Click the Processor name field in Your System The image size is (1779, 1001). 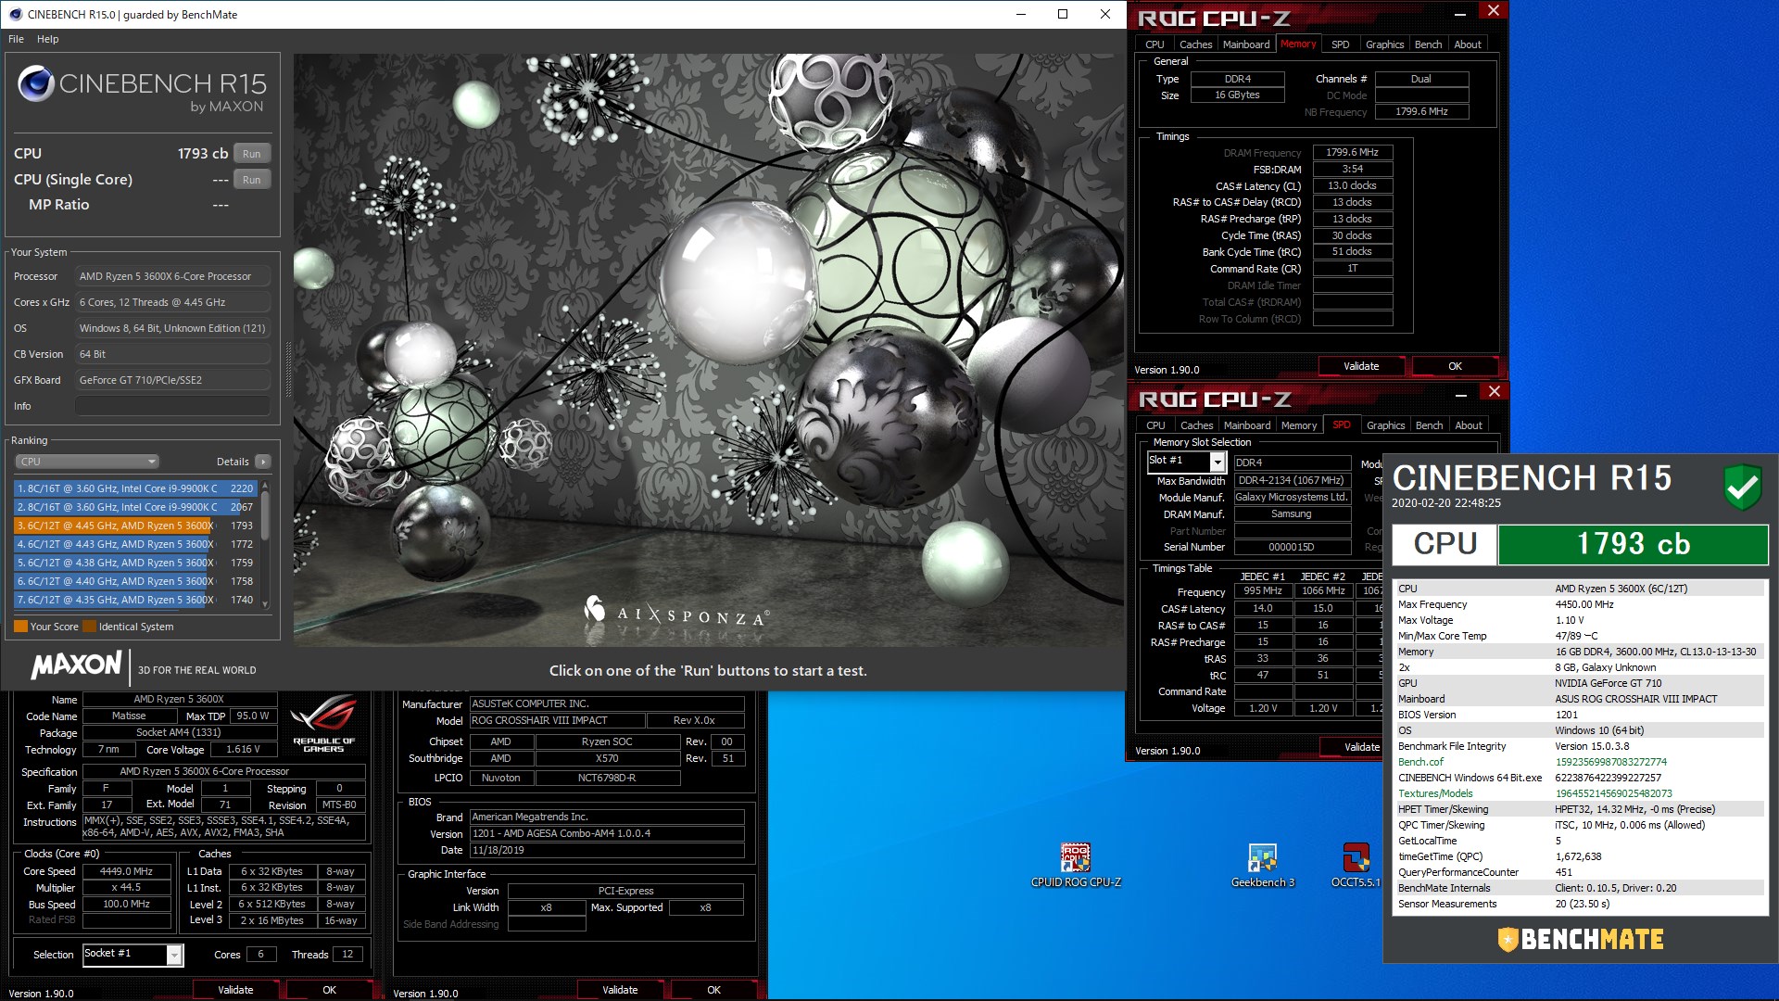click(x=172, y=276)
